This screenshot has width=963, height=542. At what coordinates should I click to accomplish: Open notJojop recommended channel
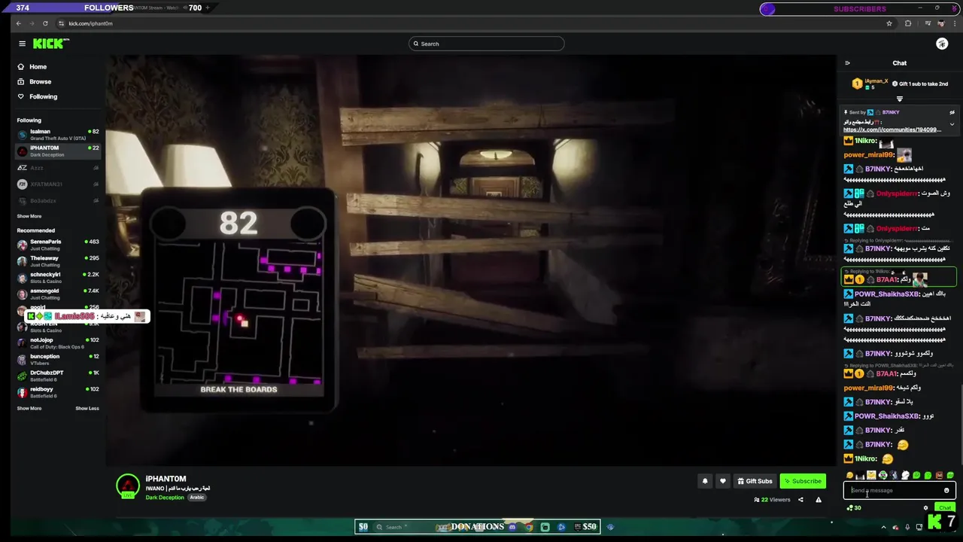[x=59, y=343]
